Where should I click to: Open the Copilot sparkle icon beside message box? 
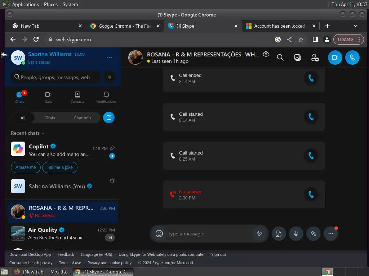[314, 234]
